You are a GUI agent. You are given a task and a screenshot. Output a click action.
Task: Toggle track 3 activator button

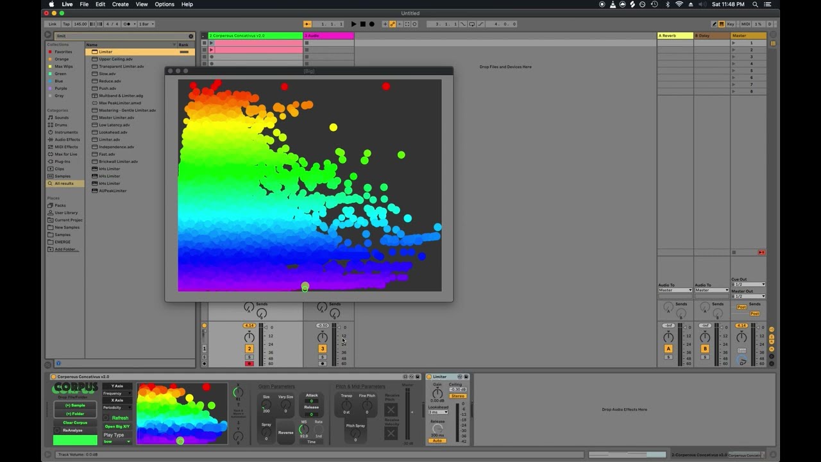(323, 349)
